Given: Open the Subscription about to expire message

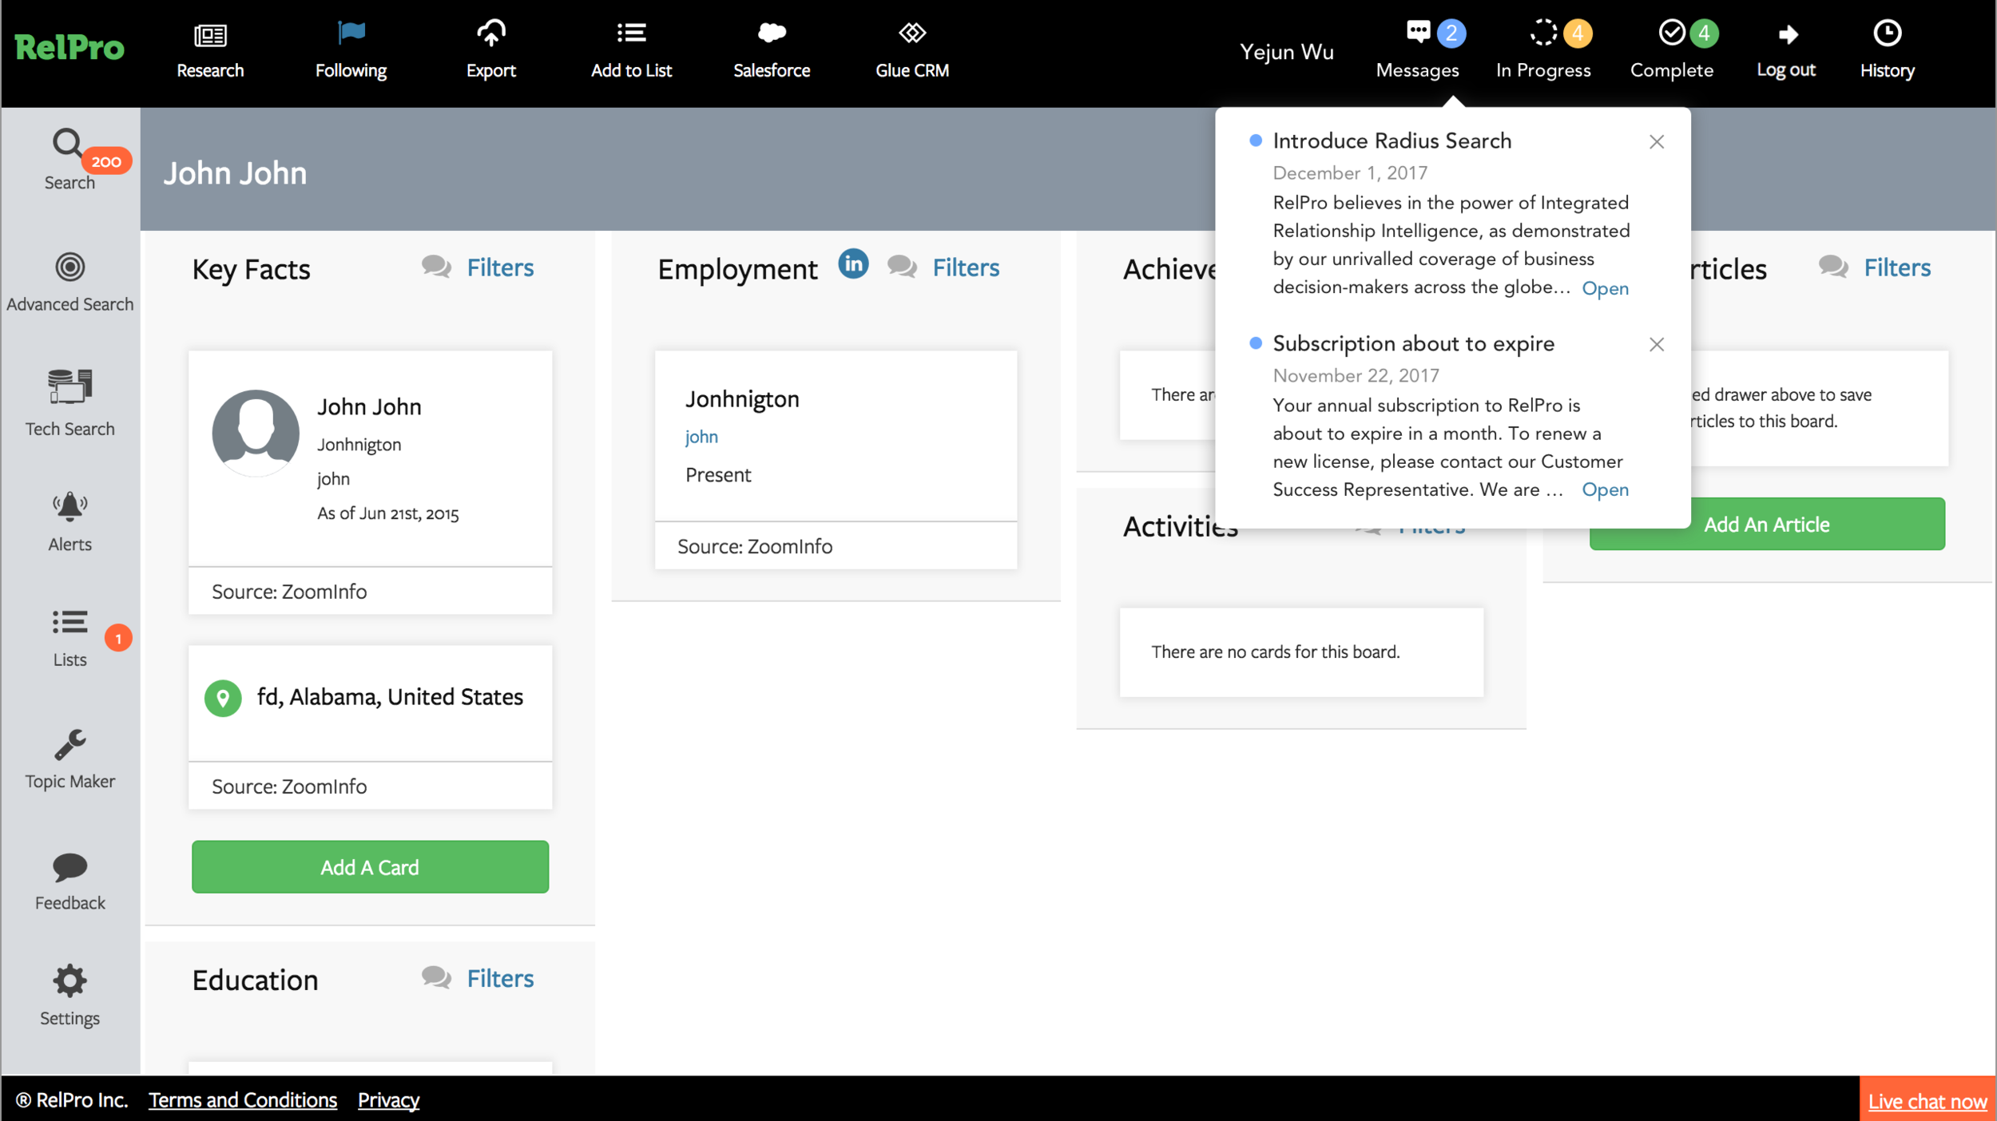Looking at the screenshot, I should (1605, 490).
